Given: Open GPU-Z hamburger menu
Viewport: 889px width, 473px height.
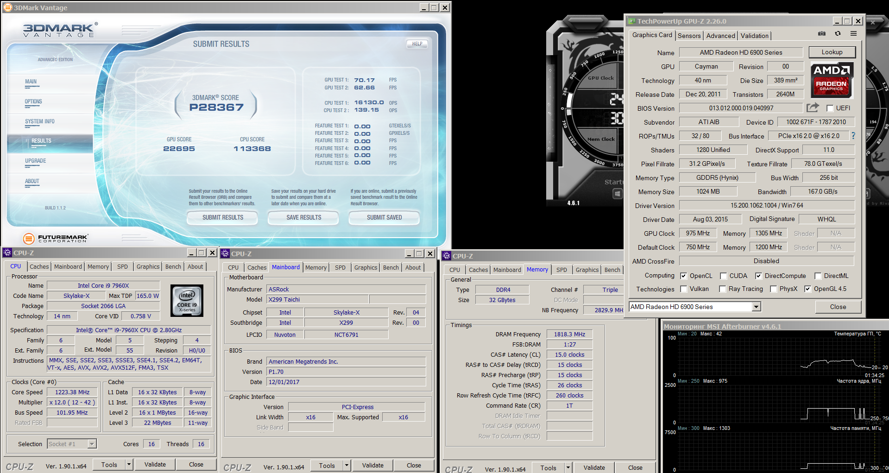Looking at the screenshot, I should point(853,34).
